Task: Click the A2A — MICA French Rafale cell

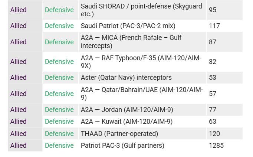Action: coord(131,42)
